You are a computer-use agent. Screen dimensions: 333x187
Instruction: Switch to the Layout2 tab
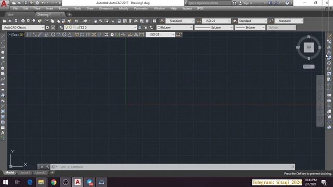point(41,172)
